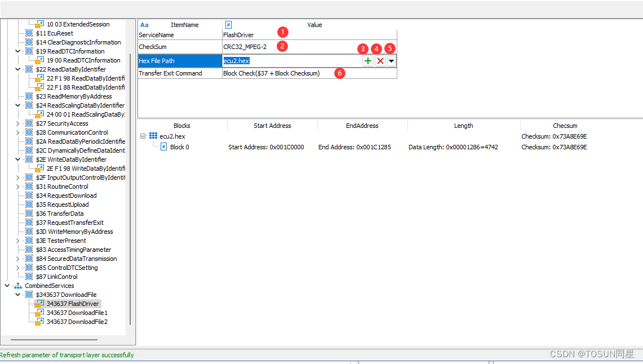This screenshot has width=643, height=364.
Task: Click the 19 00 ReadDTCInformation message icon
Action: (40, 60)
